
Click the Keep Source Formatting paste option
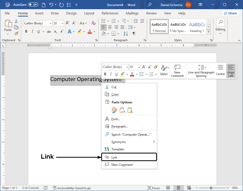114,110
